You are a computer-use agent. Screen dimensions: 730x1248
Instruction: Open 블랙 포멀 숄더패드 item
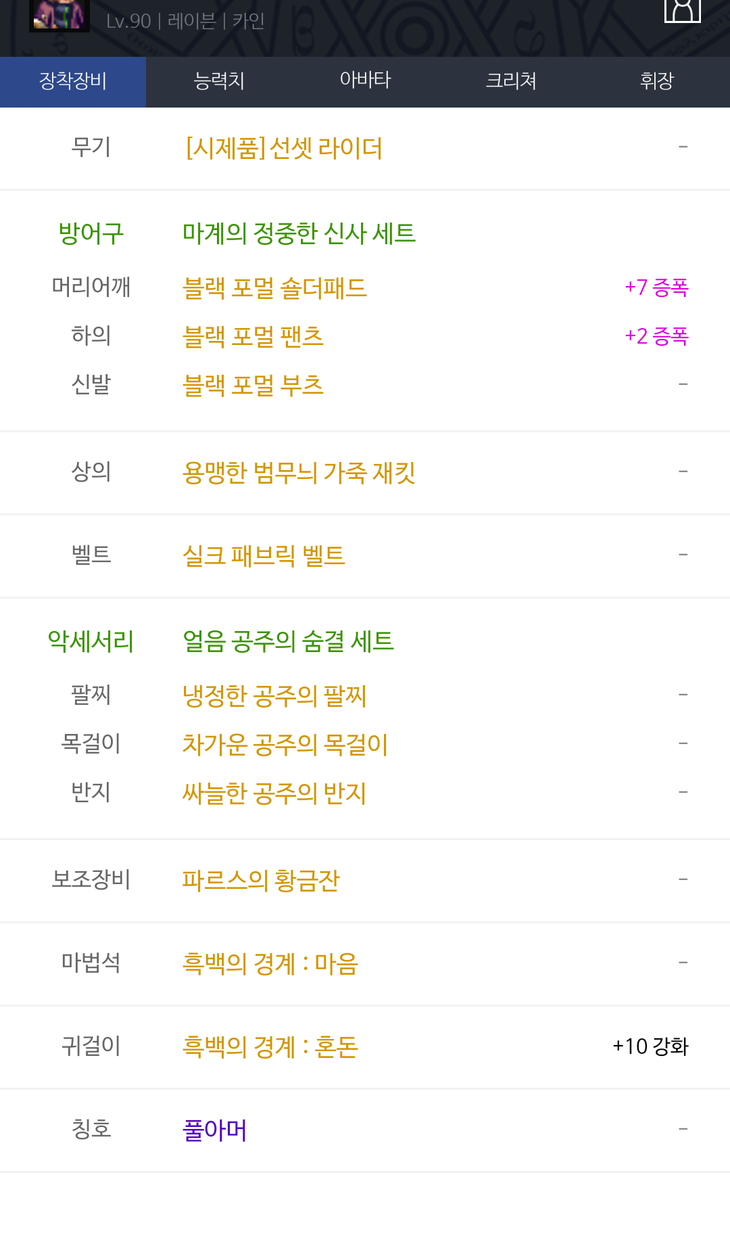[x=274, y=288]
